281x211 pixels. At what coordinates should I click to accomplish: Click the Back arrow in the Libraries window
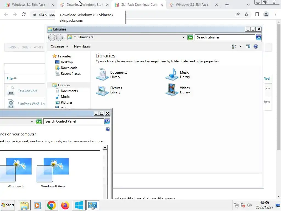coord(52,37)
